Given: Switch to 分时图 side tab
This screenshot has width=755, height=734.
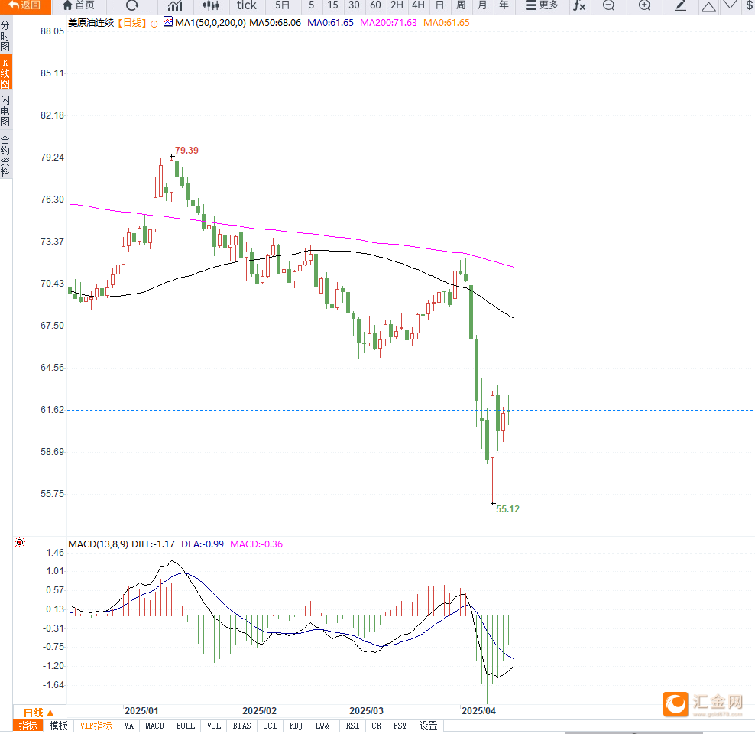Looking at the screenshot, I should 5,36.
